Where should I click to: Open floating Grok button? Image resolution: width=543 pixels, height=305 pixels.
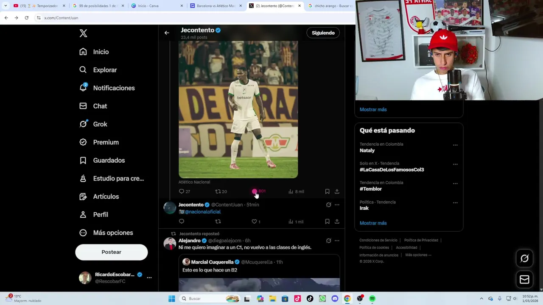[524, 259]
